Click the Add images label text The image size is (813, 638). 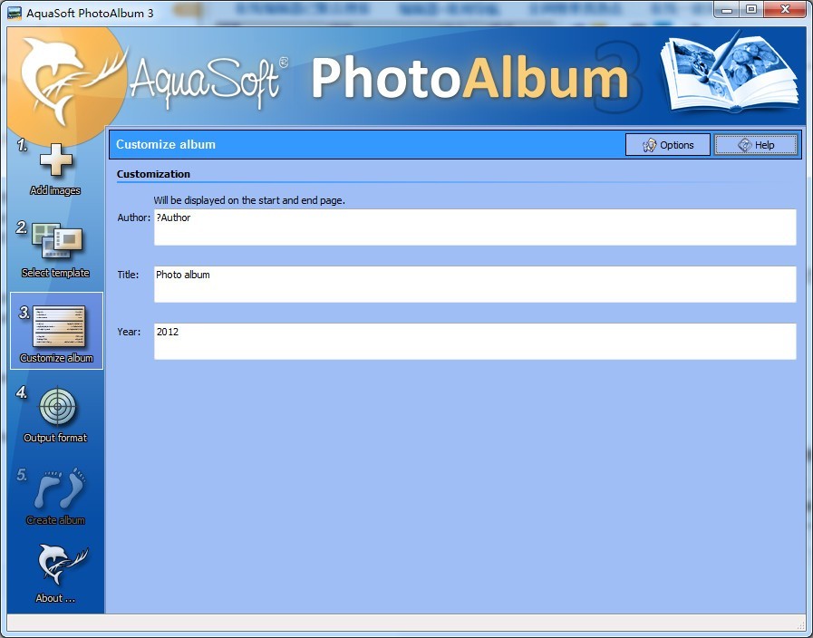tap(54, 190)
